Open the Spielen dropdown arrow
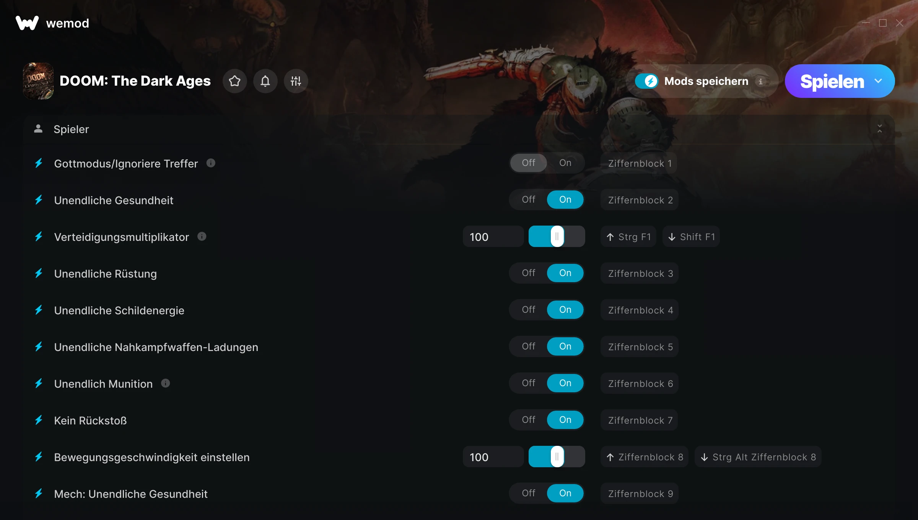 click(878, 81)
